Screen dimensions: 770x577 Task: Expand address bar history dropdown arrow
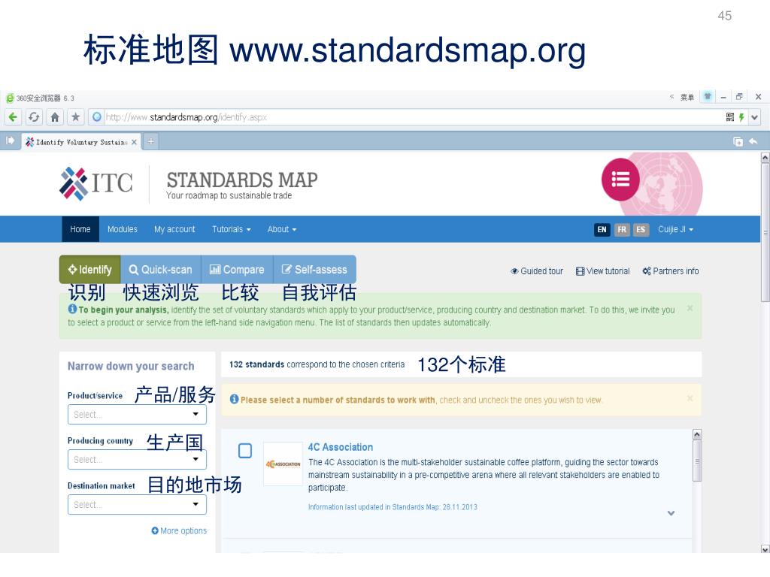point(755,117)
